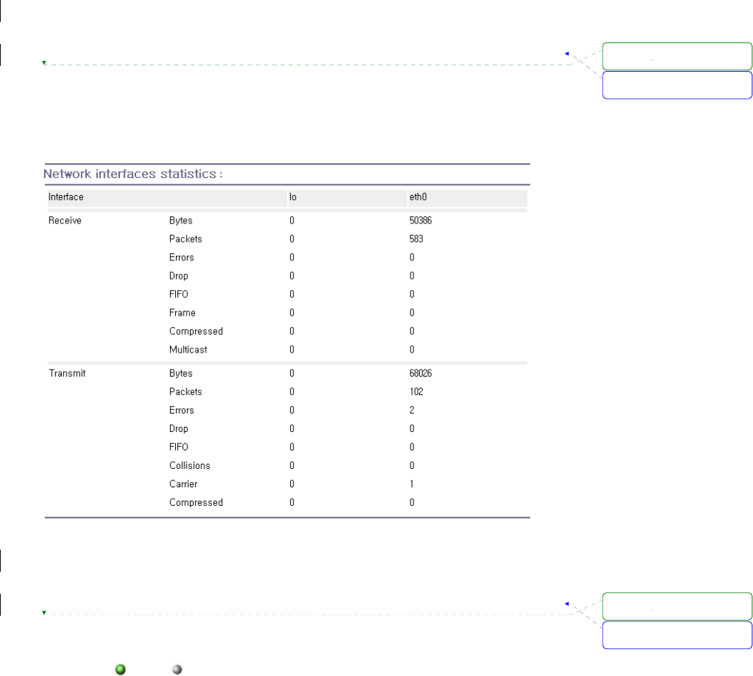The height and width of the screenshot is (676, 753).
Task: Click the Network interfaces statistics heading
Action: pyautogui.click(x=133, y=174)
